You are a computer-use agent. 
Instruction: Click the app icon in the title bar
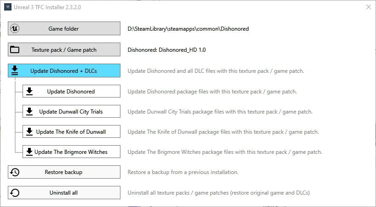click(8, 7)
